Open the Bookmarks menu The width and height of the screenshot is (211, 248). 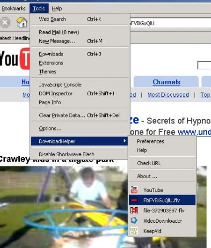13,8
